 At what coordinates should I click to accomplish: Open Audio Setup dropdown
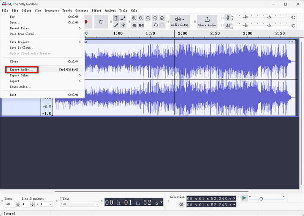click(180, 22)
